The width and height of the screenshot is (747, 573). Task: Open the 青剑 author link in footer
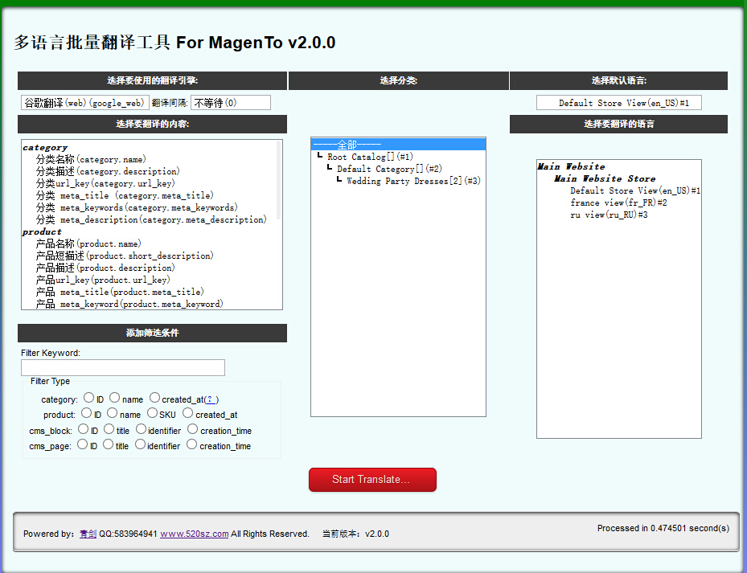point(88,534)
